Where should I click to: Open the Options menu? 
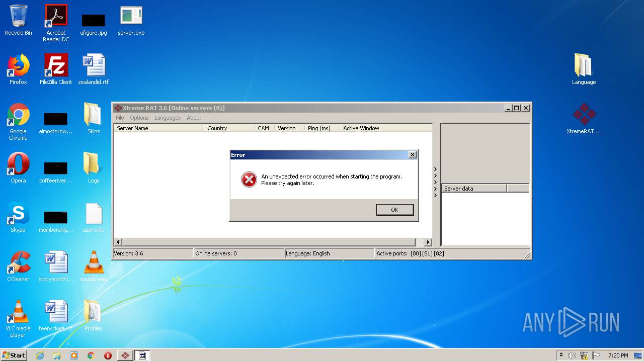coord(139,118)
